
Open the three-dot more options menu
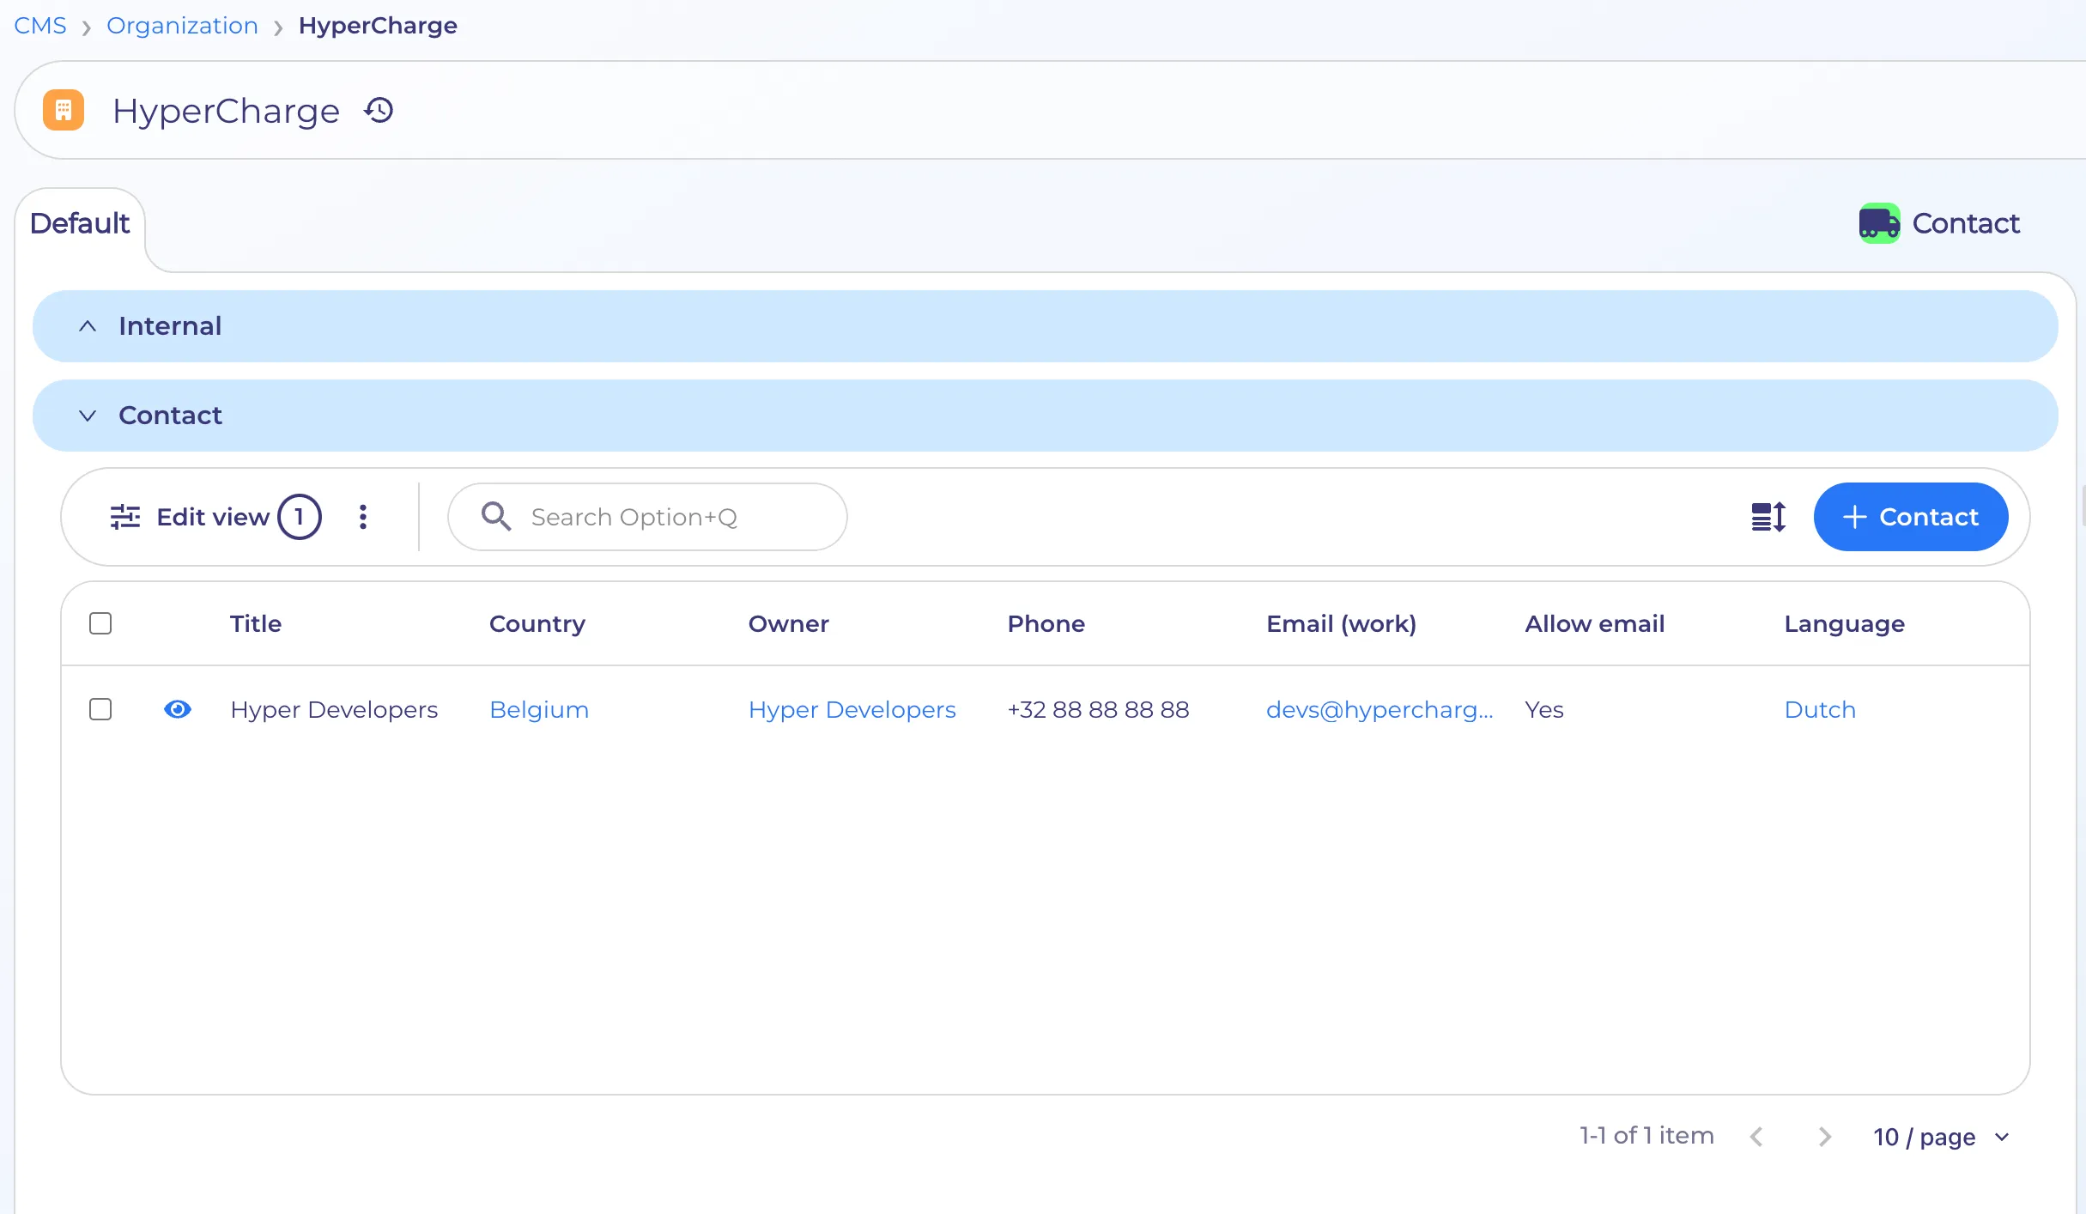[363, 517]
